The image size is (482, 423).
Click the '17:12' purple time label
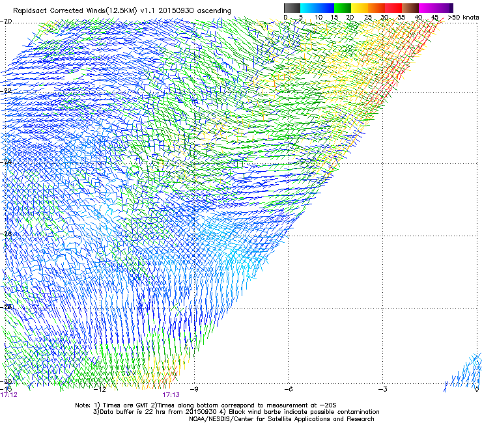(x=9, y=395)
